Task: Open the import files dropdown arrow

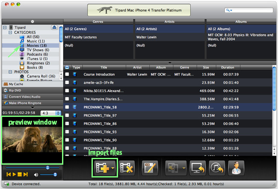Action: (113, 169)
